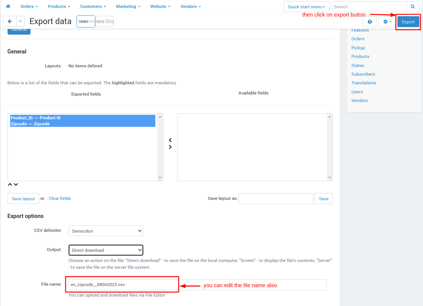Expand the arrow beside the back button
The image size is (423, 306).
tap(20, 21)
